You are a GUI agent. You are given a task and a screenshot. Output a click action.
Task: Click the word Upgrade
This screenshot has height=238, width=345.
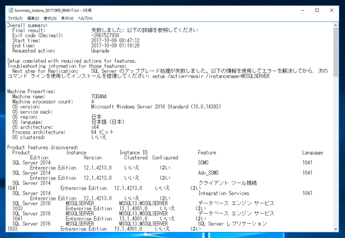(100, 51)
